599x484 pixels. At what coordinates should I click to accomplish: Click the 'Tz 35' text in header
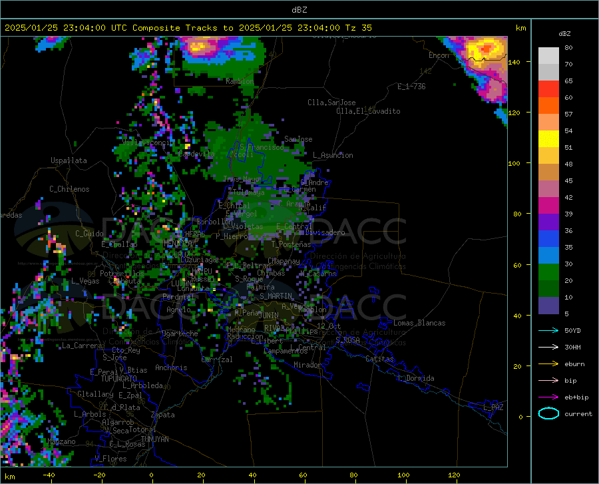pos(358,28)
